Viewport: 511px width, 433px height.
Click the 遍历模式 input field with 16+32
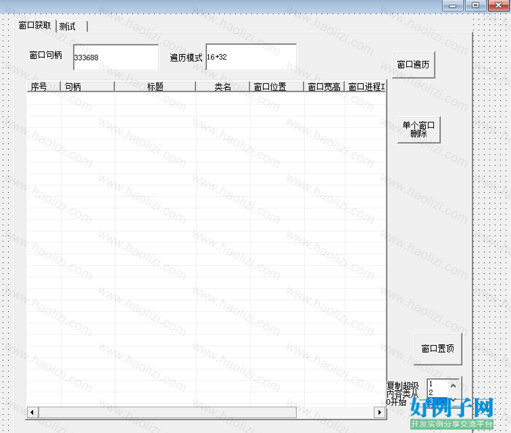(x=251, y=57)
